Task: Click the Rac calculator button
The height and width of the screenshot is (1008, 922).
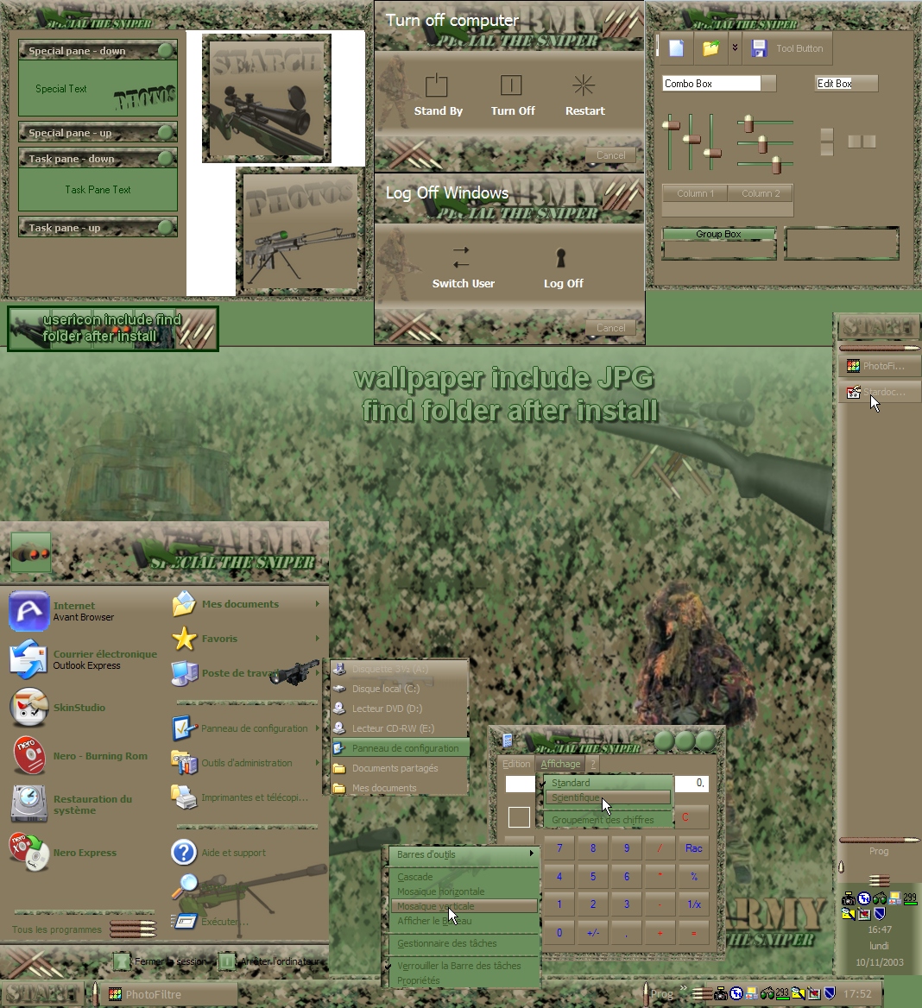Action: [x=694, y=848]
